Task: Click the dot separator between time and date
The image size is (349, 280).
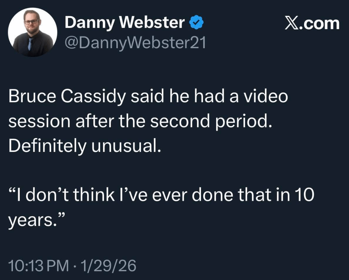Action: point(75,266)
